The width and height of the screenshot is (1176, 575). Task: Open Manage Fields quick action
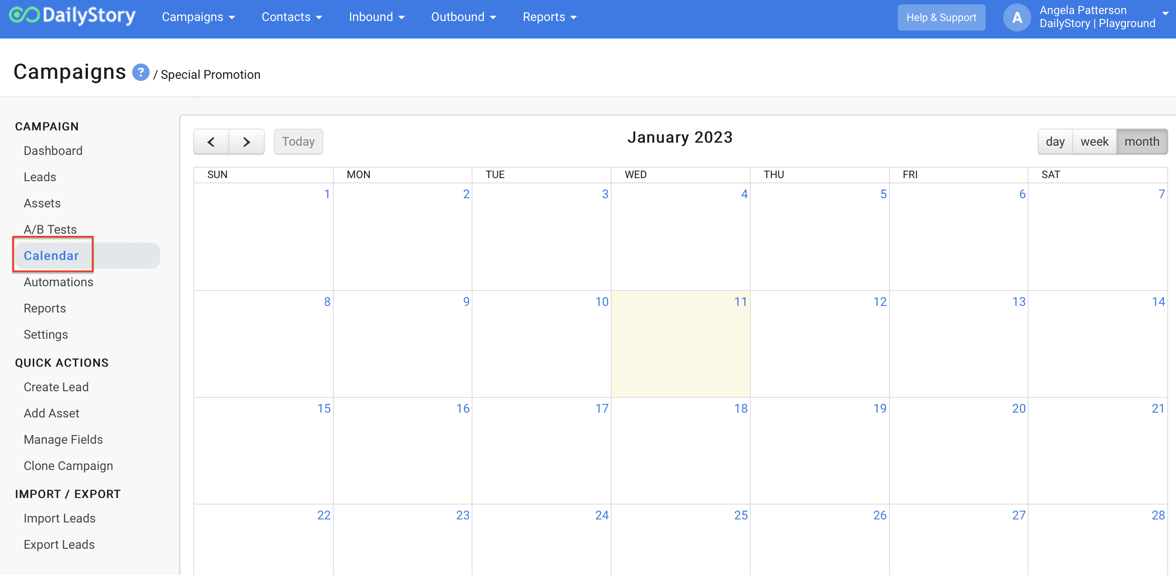coord(63,439)
